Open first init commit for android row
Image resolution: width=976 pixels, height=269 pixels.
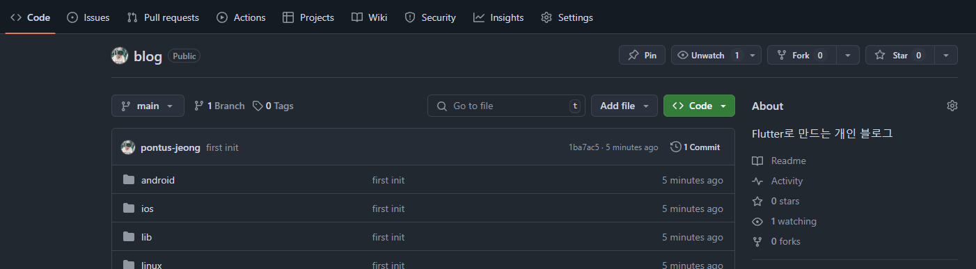coord(388,180)
